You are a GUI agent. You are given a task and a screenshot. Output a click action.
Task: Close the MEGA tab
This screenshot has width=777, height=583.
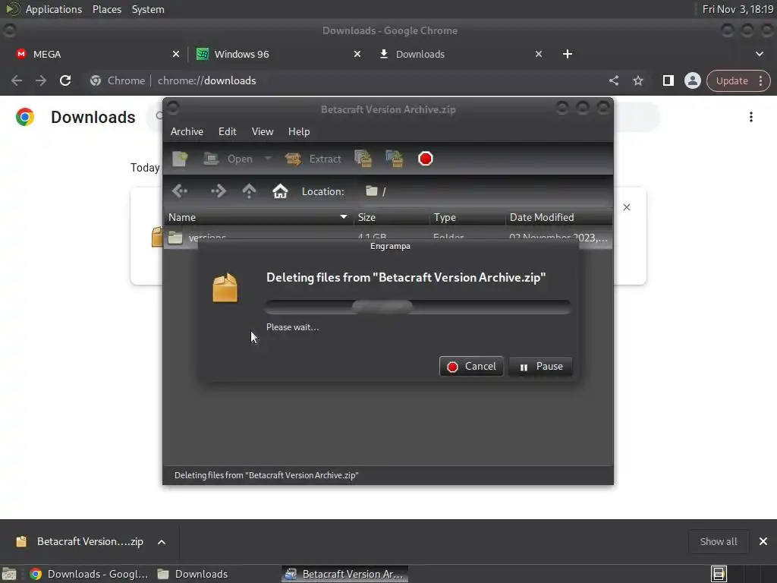(x=176, y=54)
